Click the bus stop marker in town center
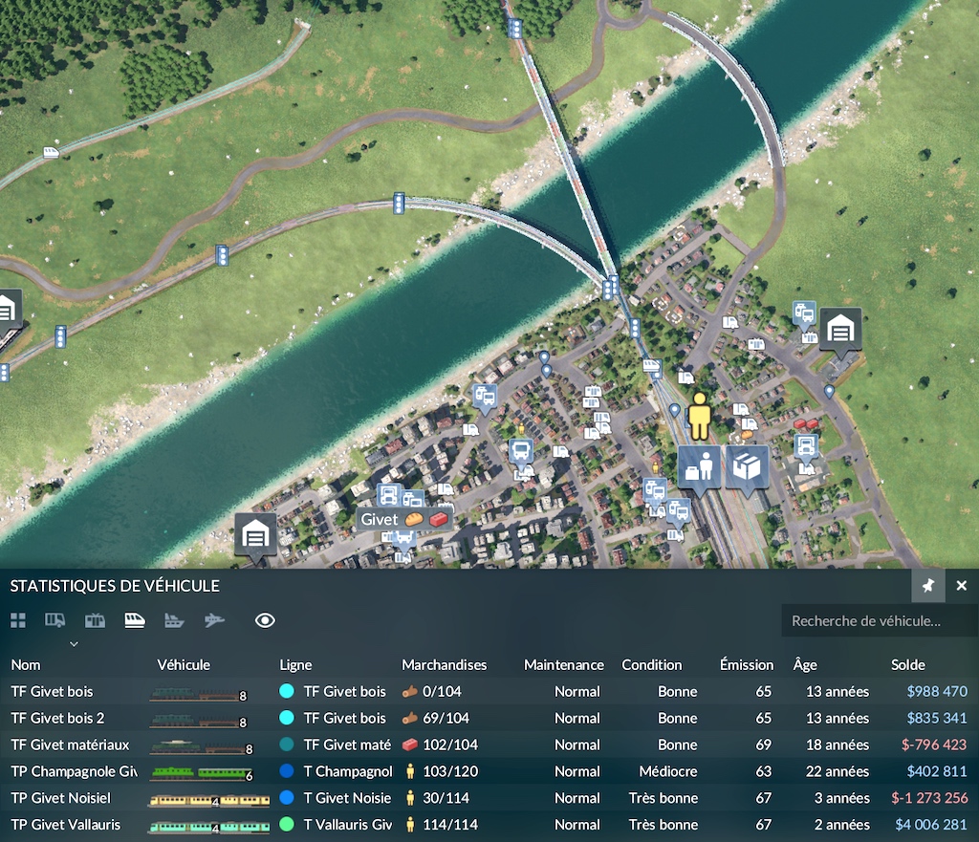This screenshot has width=979, height=842. (x=521, y=451)
